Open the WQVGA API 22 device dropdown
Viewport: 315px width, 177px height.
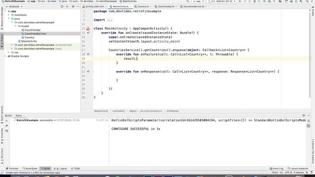(x=222, y=1)
